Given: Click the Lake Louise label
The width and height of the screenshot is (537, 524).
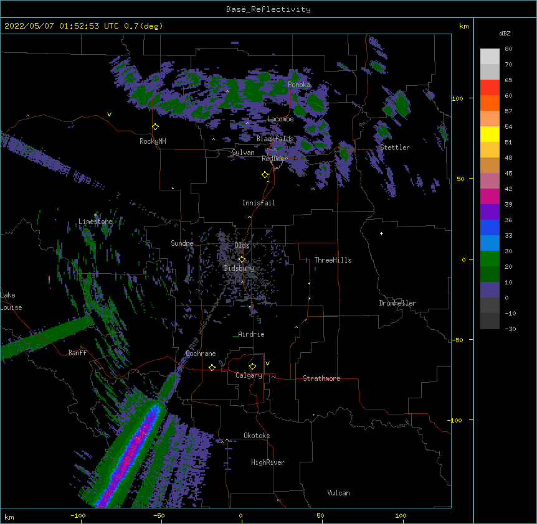Looking at the screenshot, I should (x=11, y=301).
